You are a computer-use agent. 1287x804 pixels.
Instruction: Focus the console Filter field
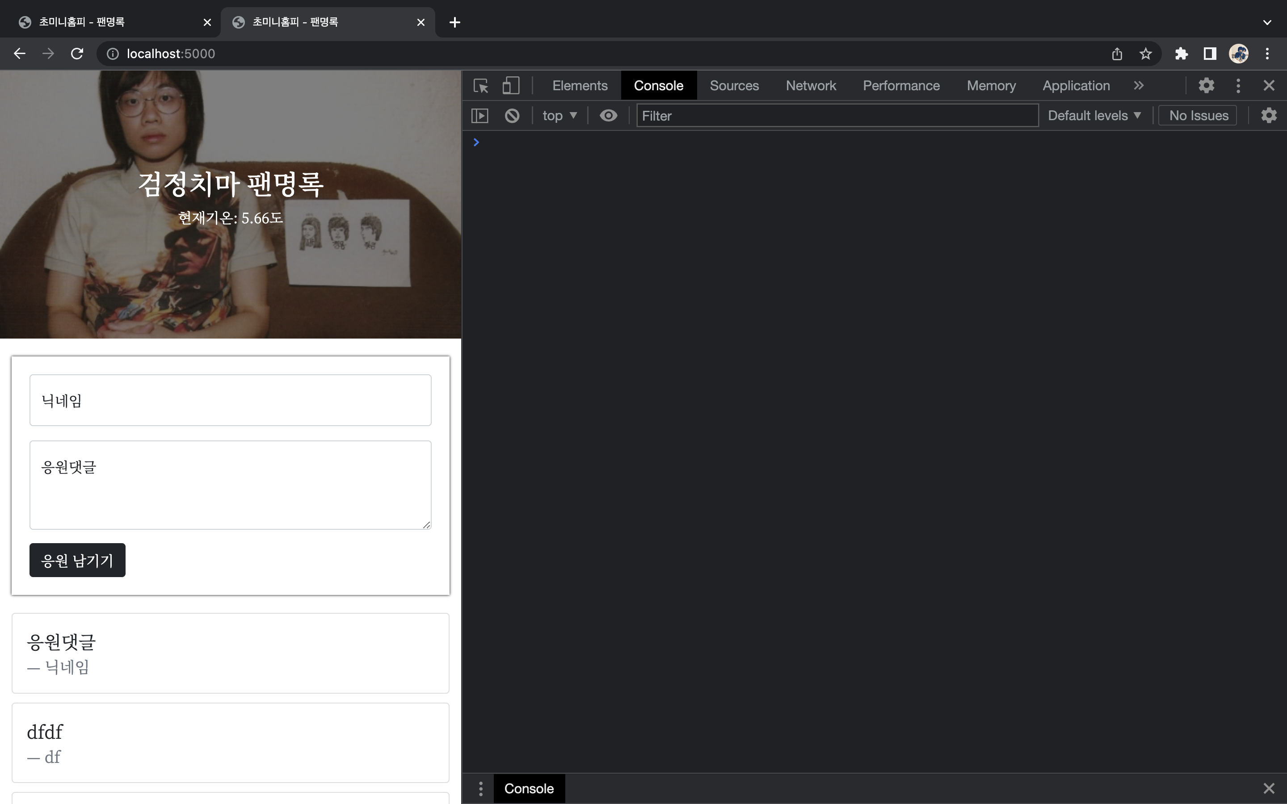[x=837, y=115]
